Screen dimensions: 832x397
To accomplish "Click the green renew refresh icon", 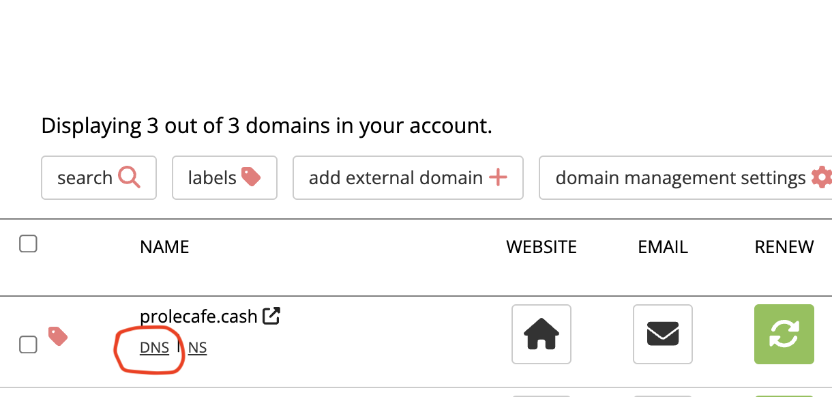I will [x=784, y=334].
